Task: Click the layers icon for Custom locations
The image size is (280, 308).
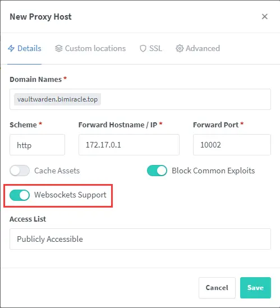Action: coord(58,48)
